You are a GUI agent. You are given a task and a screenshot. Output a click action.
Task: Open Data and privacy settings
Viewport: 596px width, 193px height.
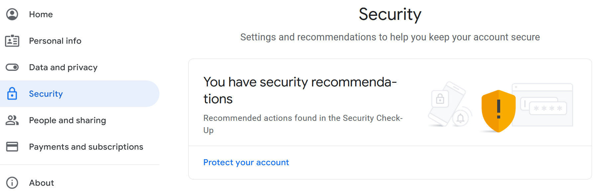pos(63,67)
